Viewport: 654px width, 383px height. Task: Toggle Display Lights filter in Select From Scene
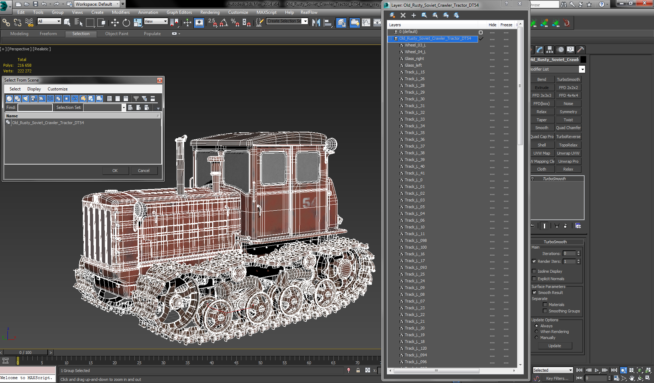tap(26, 99)
